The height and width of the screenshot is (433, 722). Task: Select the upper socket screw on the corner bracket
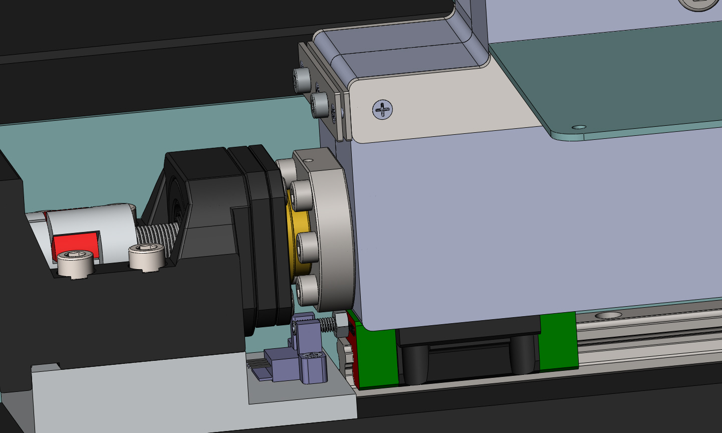tap(302, 80)
